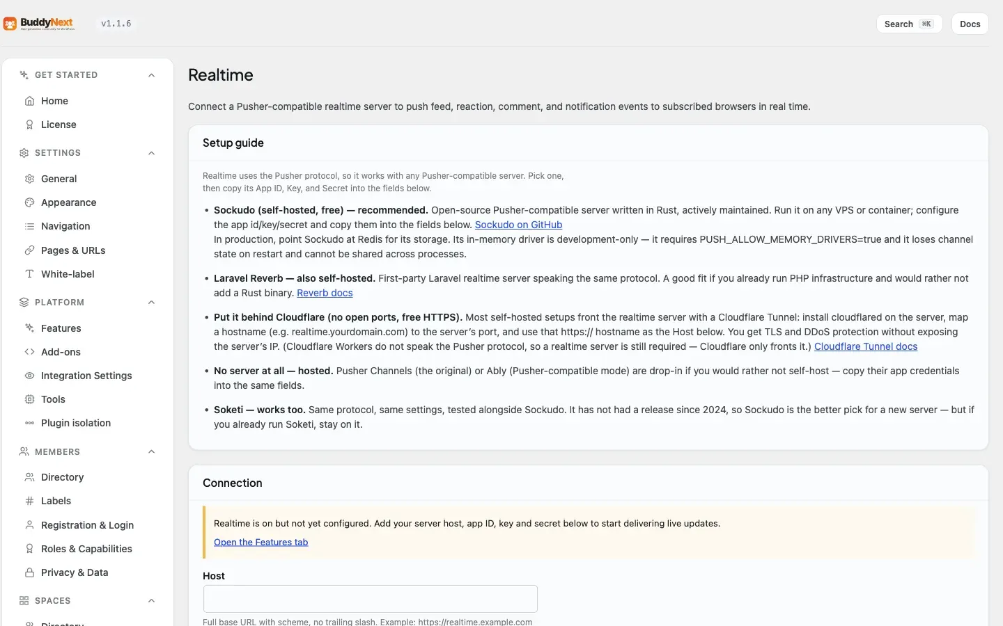Click the Home house icon
Image resolution: width=1003 pixels, height=626 pixels.
click(29, 101)
